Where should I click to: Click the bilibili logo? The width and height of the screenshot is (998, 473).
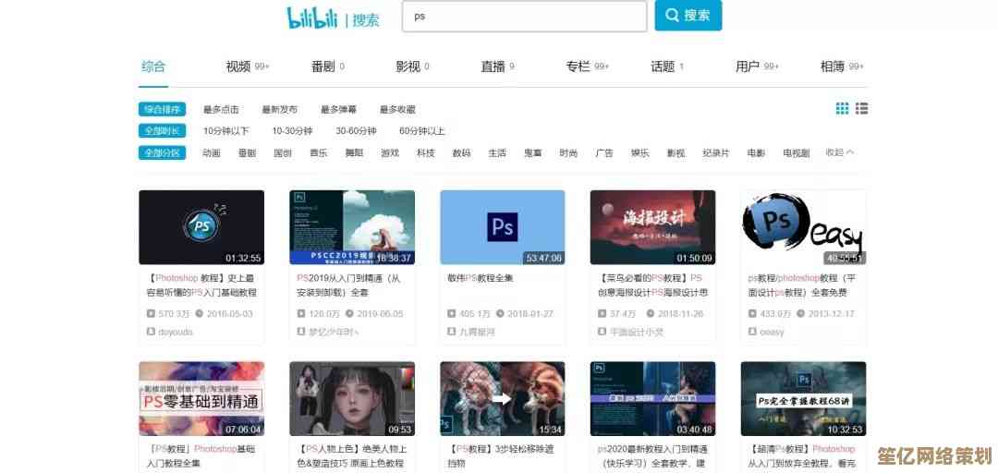click(312, 18)
